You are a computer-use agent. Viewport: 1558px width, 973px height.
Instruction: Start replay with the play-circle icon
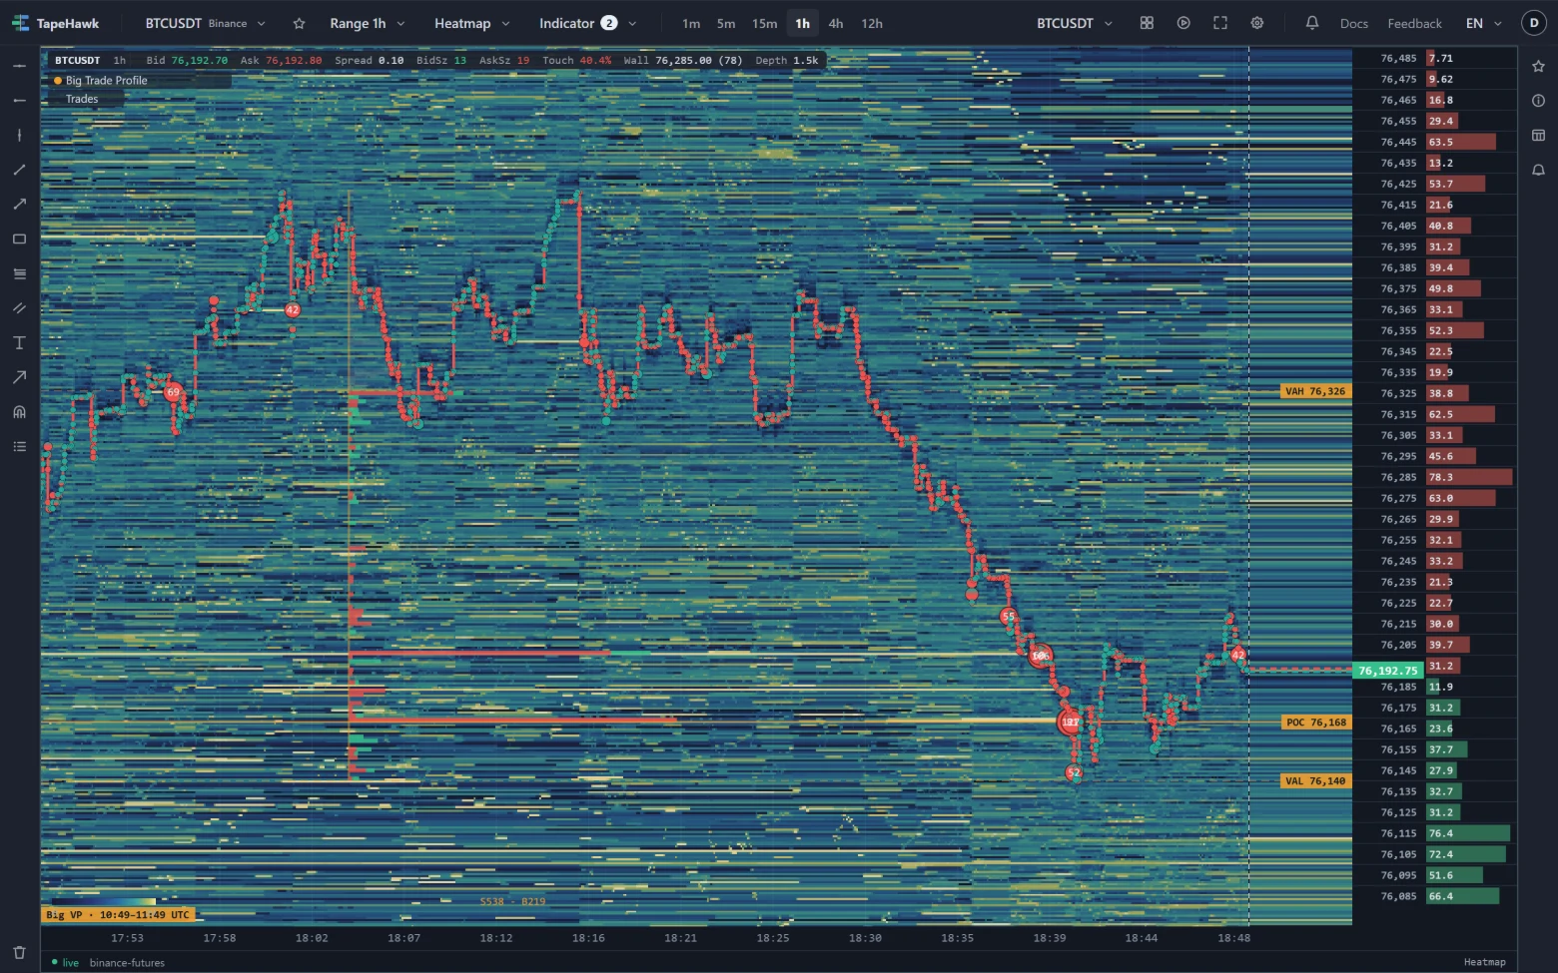click(1183, 23)
